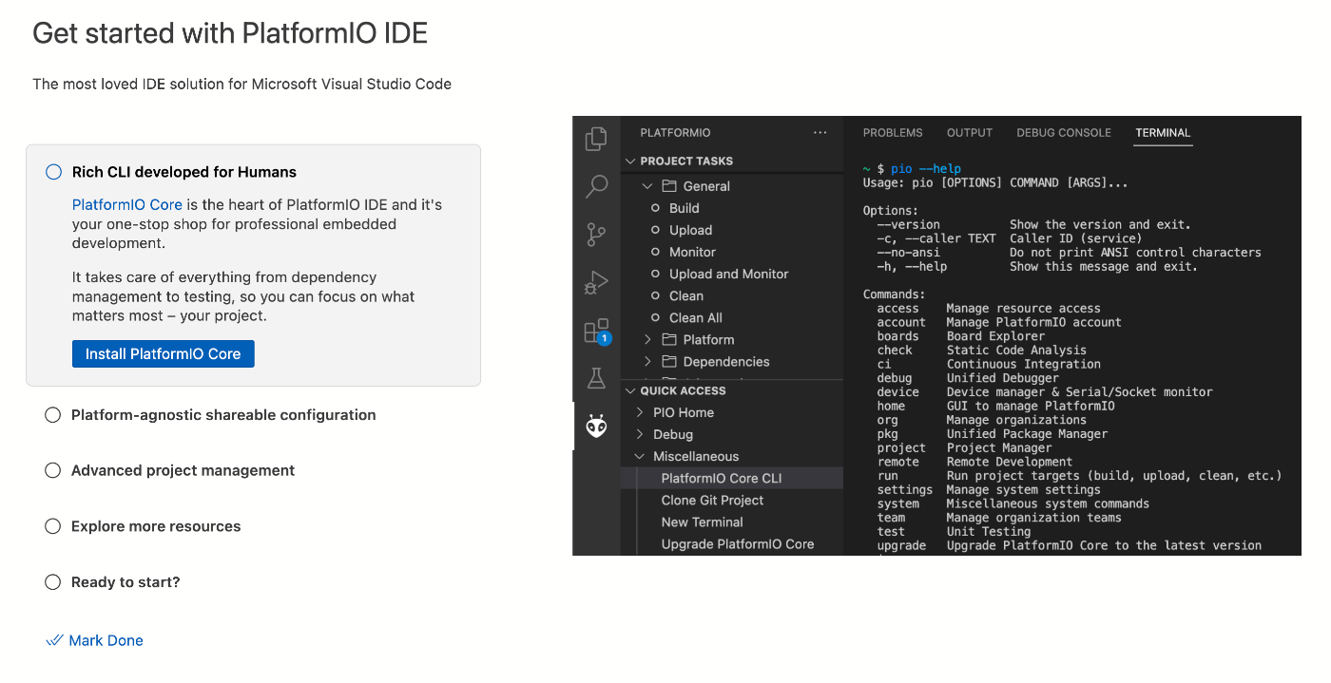This screenshot has width=1331, height=683.
Task: Click the folder icon next to Platform
Action: click(x=668, y=339)
